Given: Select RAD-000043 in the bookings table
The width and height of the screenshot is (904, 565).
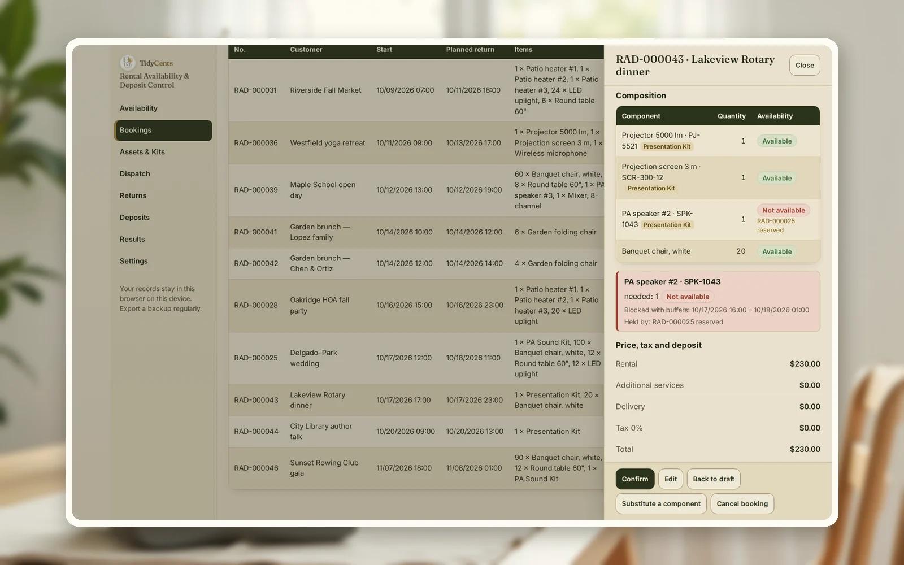Looking at the screenshot, I should click(x=416, y=401).
